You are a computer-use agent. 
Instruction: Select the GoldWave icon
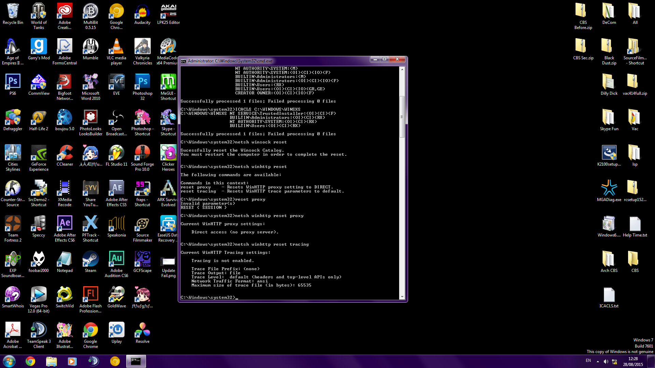[x=116, y=297]
